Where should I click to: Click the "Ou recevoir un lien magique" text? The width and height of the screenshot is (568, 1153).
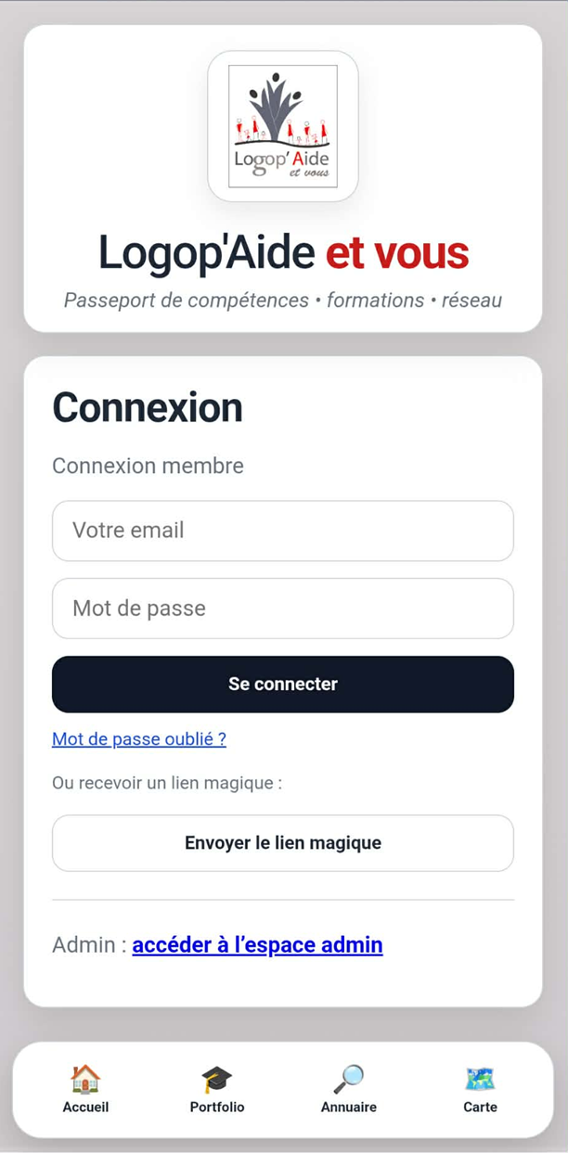pyautogui.click(x=167, y=783)
